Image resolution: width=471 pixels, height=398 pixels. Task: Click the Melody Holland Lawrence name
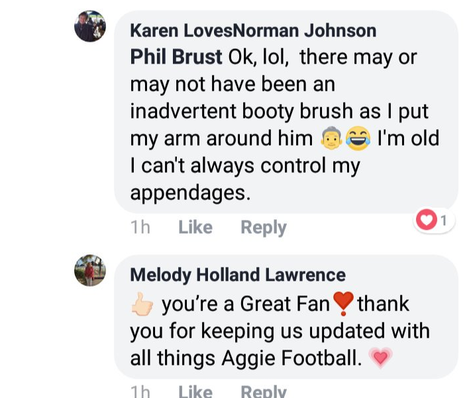[x=238, y=275]
